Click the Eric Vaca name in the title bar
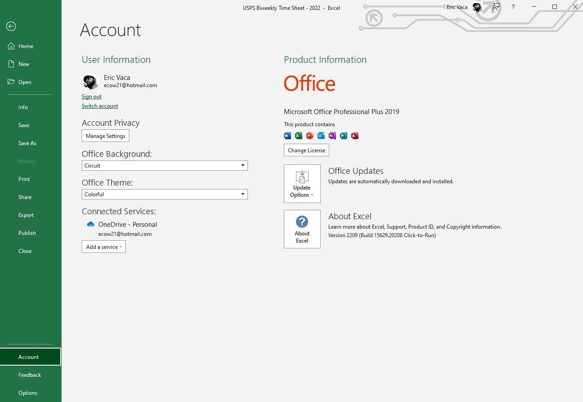Screen dimensions: 583x402 [457, 7]
